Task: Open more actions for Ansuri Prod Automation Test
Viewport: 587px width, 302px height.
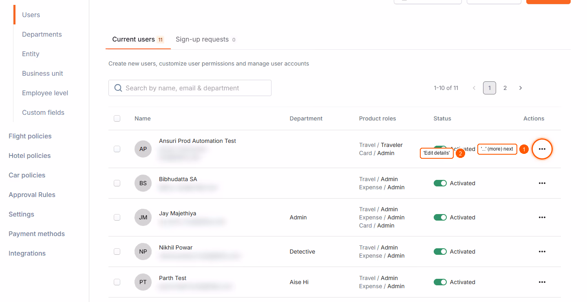Action: pyautogui.click(x=542, y=149)
